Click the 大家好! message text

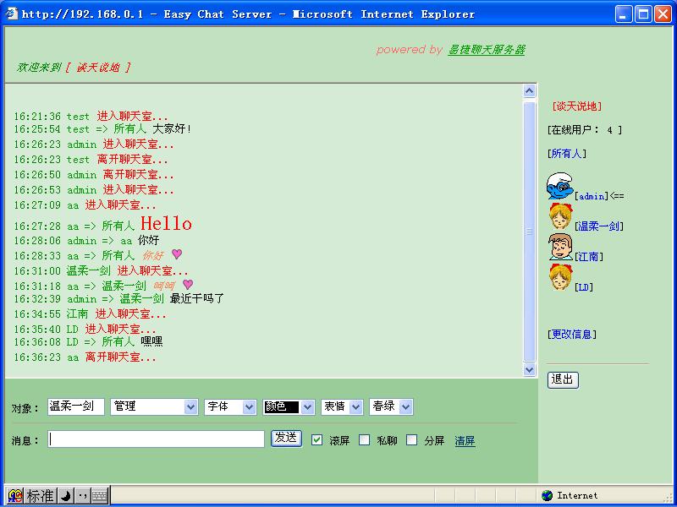coord(173,129)
